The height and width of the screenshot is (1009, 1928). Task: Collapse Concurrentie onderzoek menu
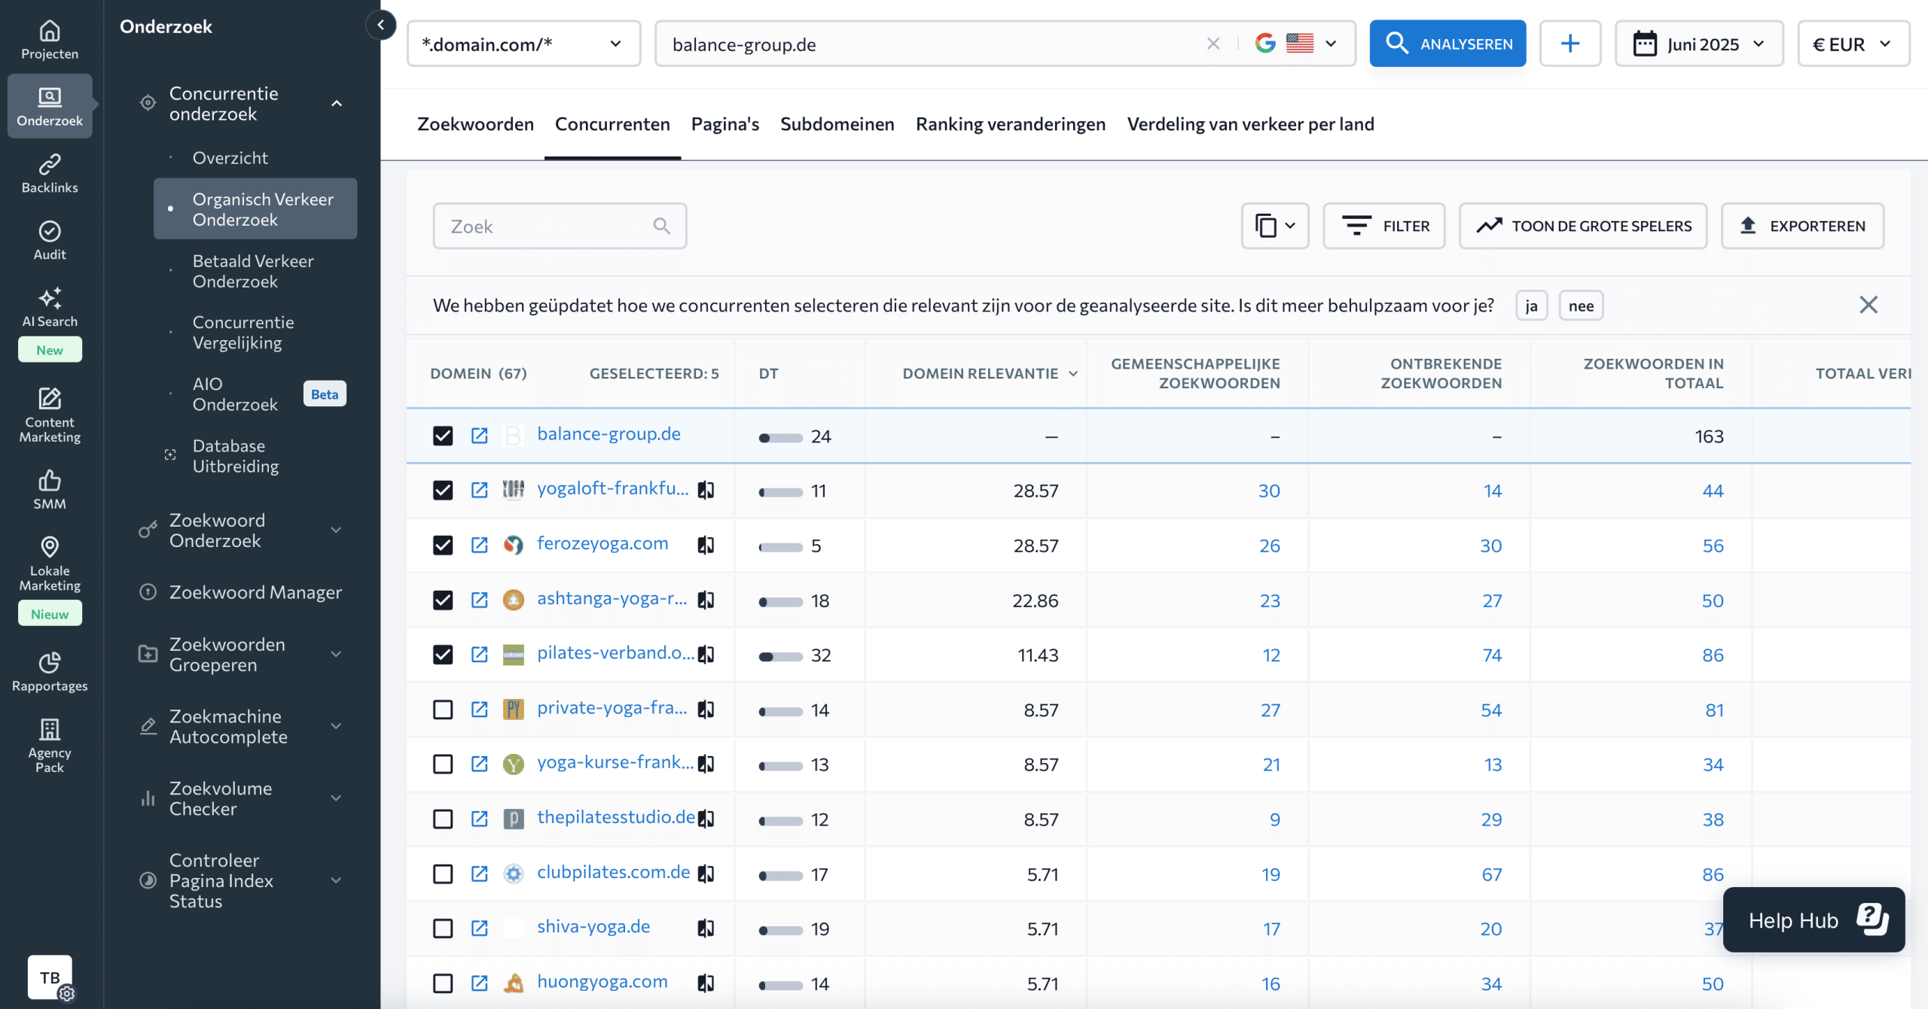[337, 104]
